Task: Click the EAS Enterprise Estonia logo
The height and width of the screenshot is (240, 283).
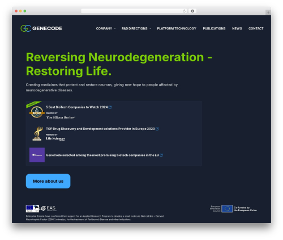Action: tap(49, 208)
